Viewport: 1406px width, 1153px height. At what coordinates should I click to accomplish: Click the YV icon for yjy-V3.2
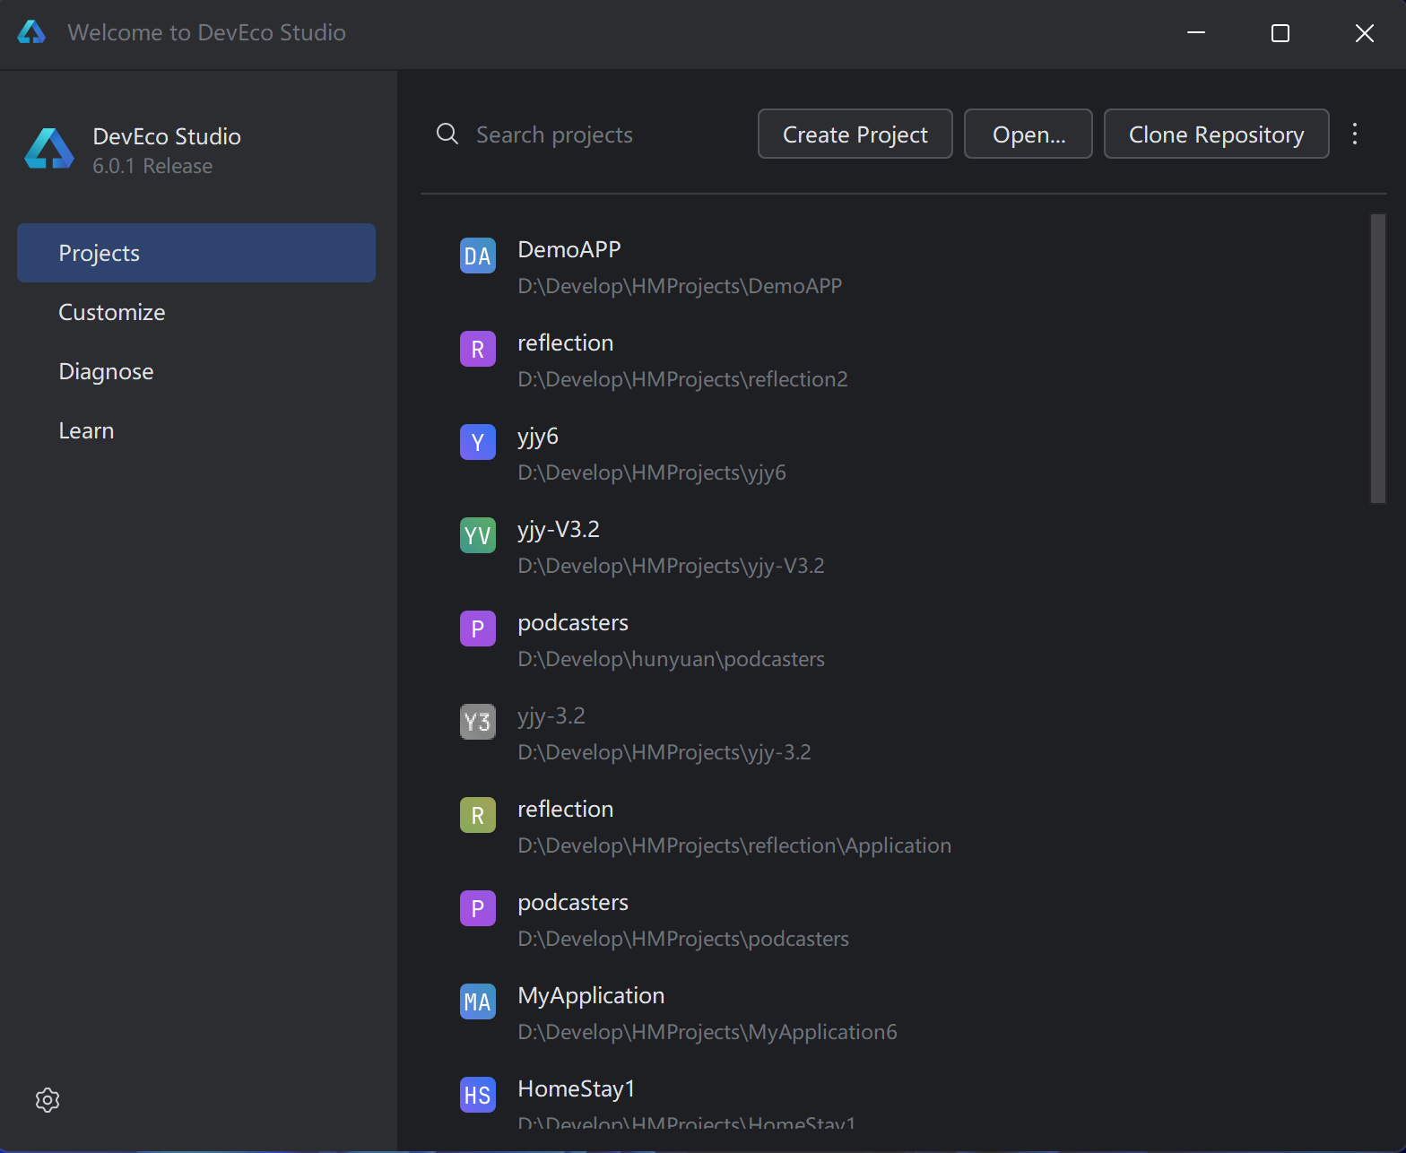click(x=478, y=536)
